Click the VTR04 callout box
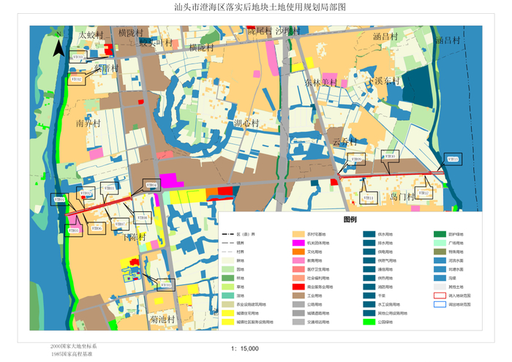Viewport: 512px width, 362px height. (x=151, y=185)
